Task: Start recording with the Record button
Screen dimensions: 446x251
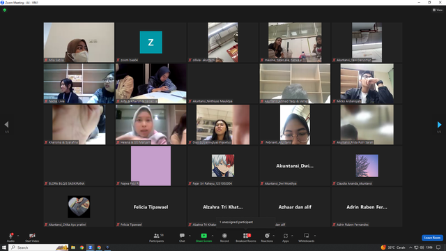Action: (x=224, y=237)
